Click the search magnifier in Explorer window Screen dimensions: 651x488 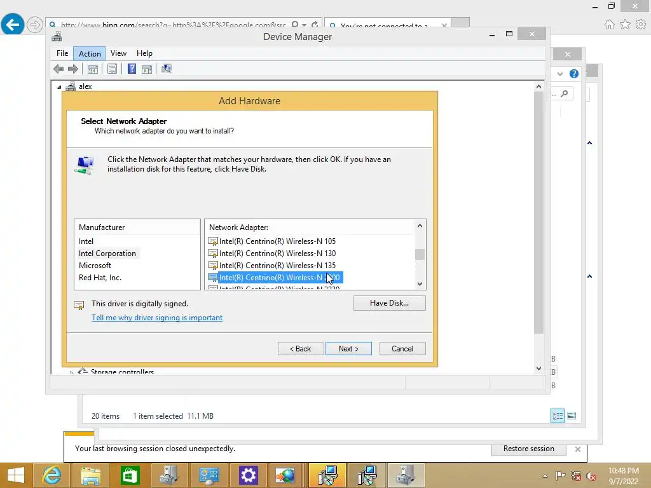(x=565, y=94)
